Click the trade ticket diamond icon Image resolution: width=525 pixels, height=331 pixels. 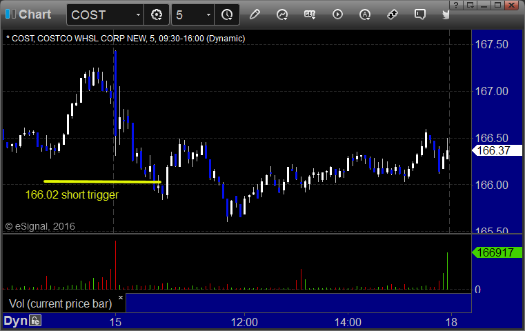[x=393, y=14]
